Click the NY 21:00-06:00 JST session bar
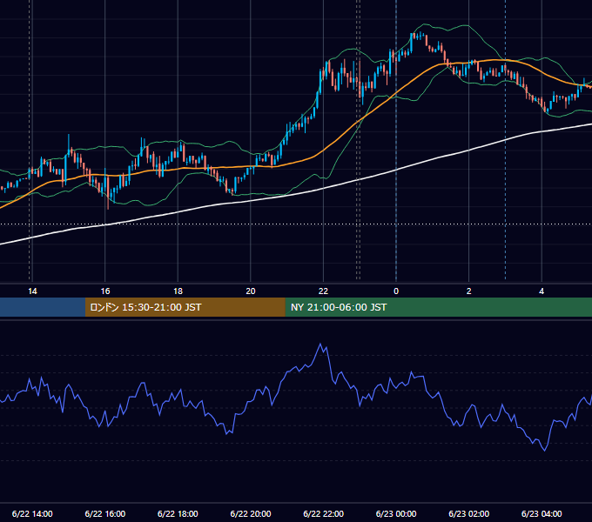This screenshot has height=522, width=592. coord(438,307)
